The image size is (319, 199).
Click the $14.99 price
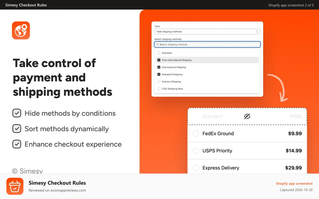point(294,151)
